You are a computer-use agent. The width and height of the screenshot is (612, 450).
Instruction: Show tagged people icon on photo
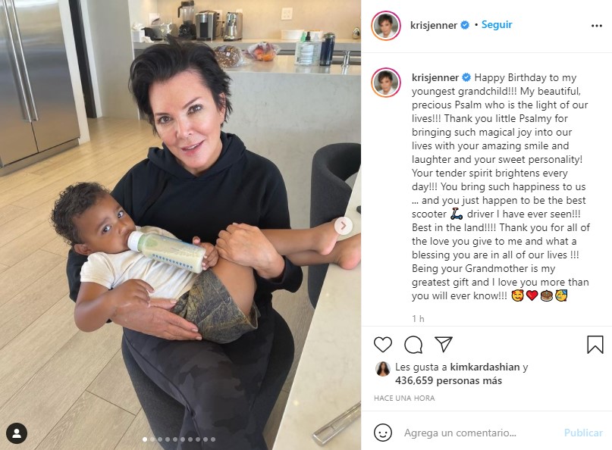point(17,433)
